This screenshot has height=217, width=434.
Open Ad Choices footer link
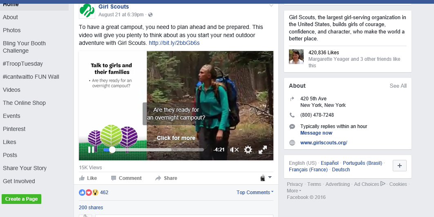(x=369, y=184)
